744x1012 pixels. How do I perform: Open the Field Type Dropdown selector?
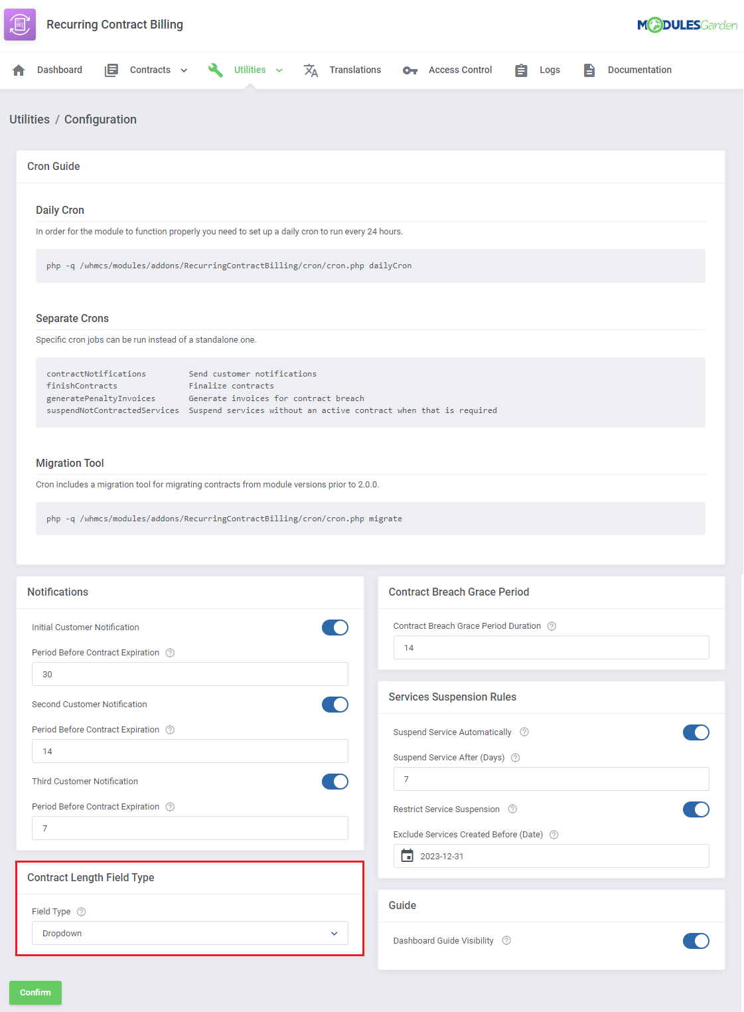point(190,933)
